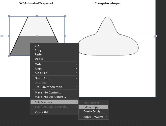
Task: Choose Make Into UserControl...
Action: (x=50, y=97)
